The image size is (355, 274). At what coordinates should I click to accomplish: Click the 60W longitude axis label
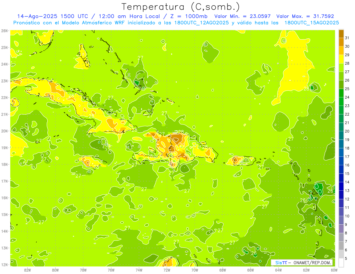tap(334, 270)
